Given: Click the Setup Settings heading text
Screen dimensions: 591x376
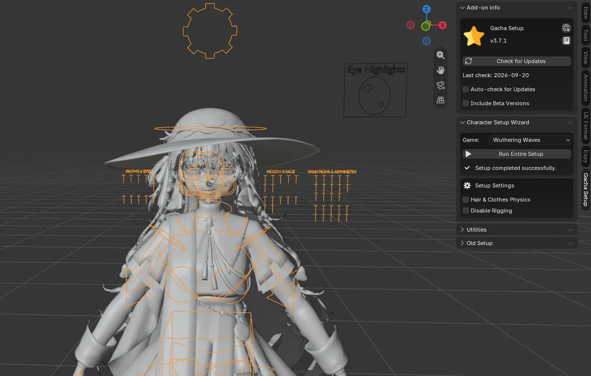Looking at the screenshot, I should click(x=495, y=185).
